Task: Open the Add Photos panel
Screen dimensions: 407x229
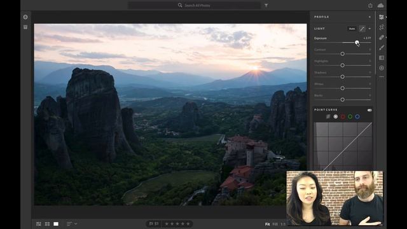Action: coord(25,17)
